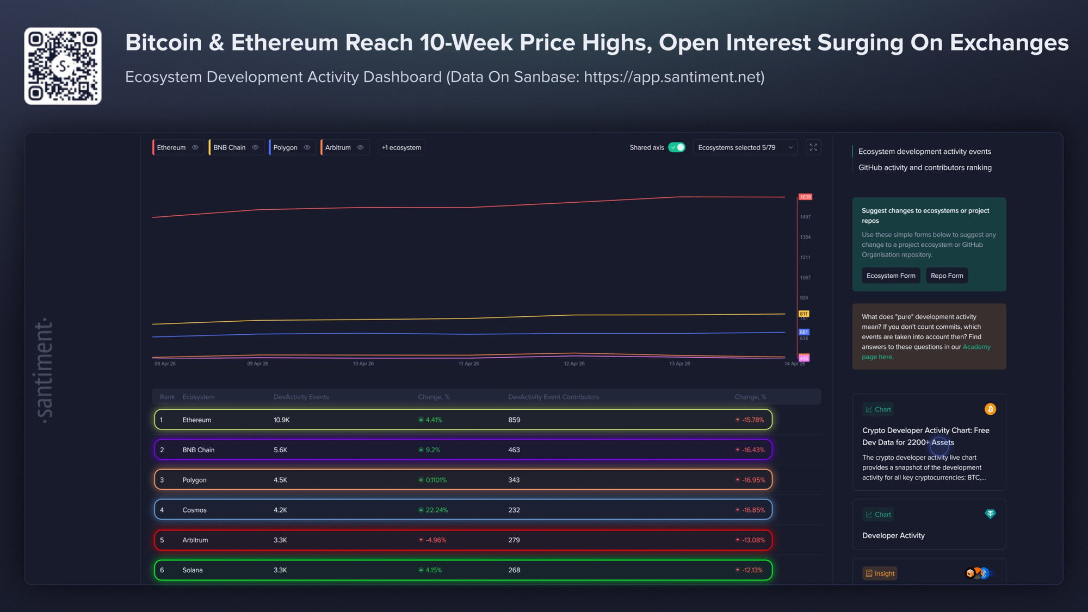Open the Ecosystems selected 5/79 dropdown

click(745, 147)
